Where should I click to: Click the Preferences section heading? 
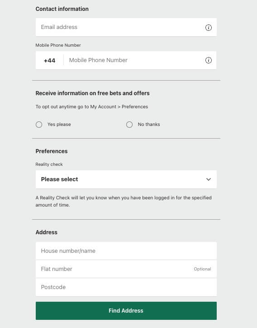(52, 151)
